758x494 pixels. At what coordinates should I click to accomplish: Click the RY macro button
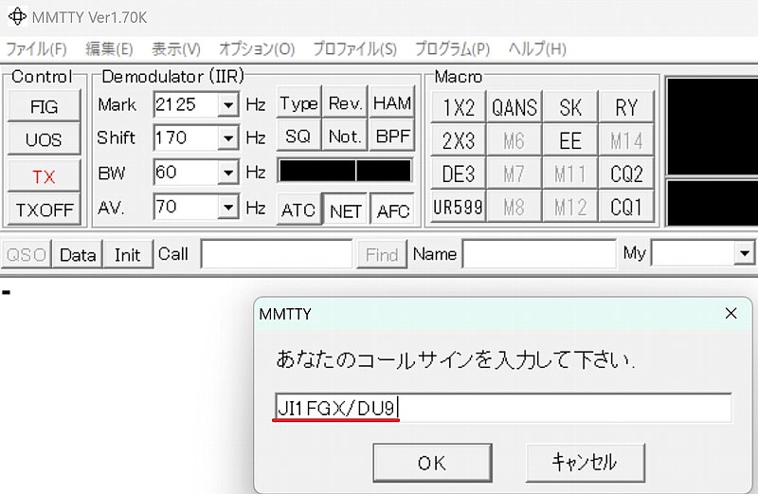click(x=626, y=107)
